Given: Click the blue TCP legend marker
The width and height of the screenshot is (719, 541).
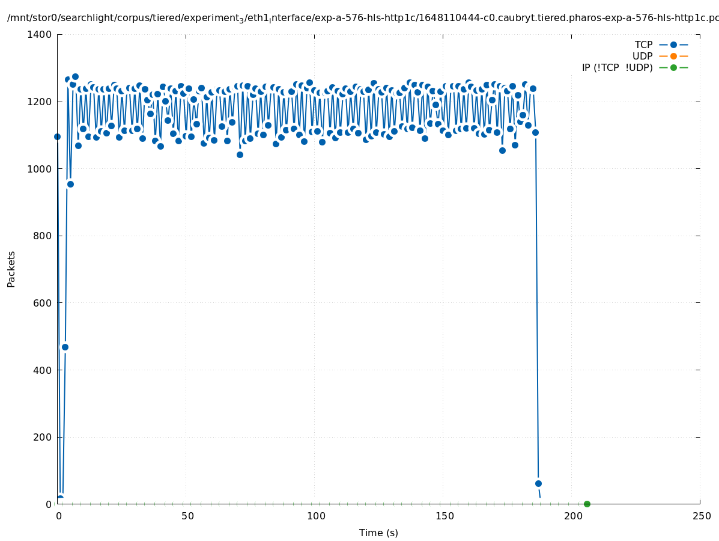Looking at the screenshot, I should [673, 44].
